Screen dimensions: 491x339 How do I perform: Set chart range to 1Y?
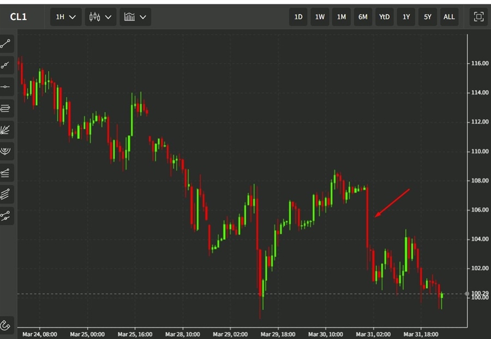(x=406, y=17)
